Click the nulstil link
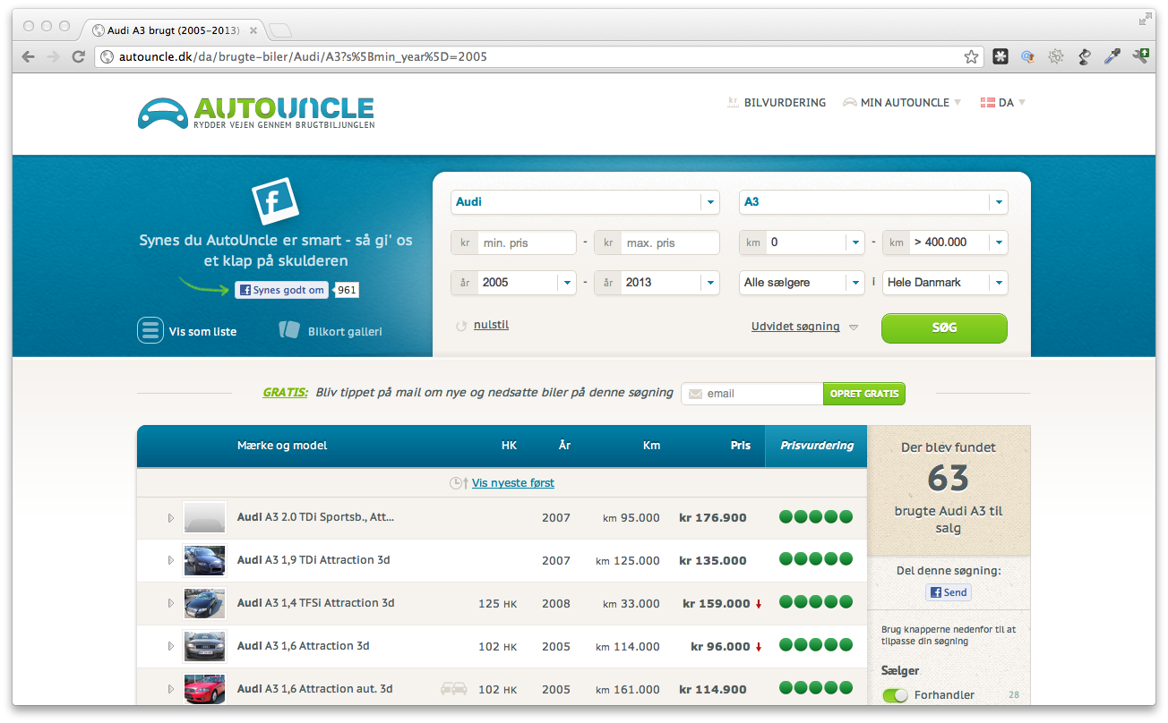The height and width of the screenshot is (723, 1168). [491, 325]
